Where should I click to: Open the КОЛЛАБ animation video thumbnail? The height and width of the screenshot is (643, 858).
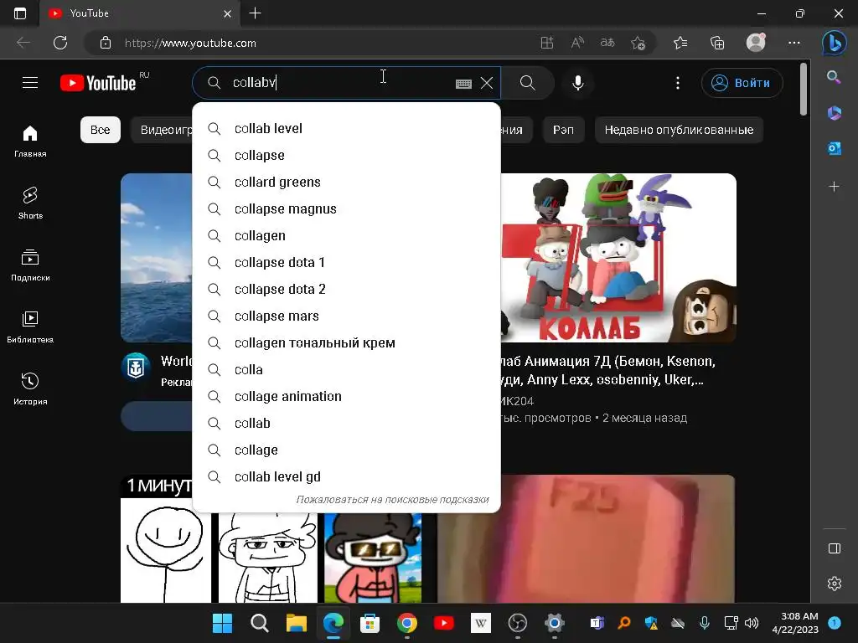pos(618,258)
